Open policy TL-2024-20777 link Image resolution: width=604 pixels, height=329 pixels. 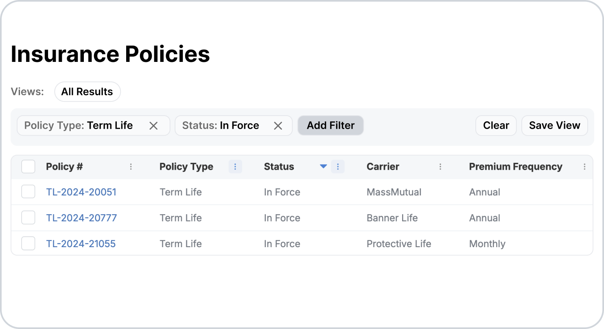81,218
